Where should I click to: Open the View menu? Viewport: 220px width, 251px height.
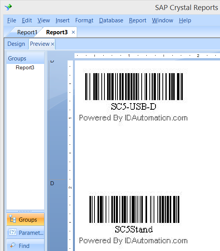coord(44,20)
